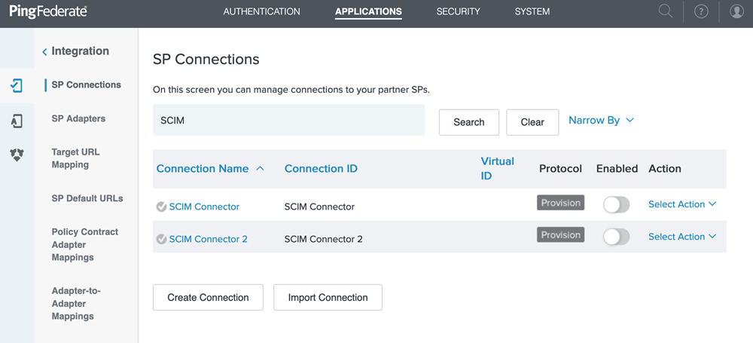The width and height of the screenshot is (753, 343).
Task: Open the Security top menu
Action: (x=458, y=12)
